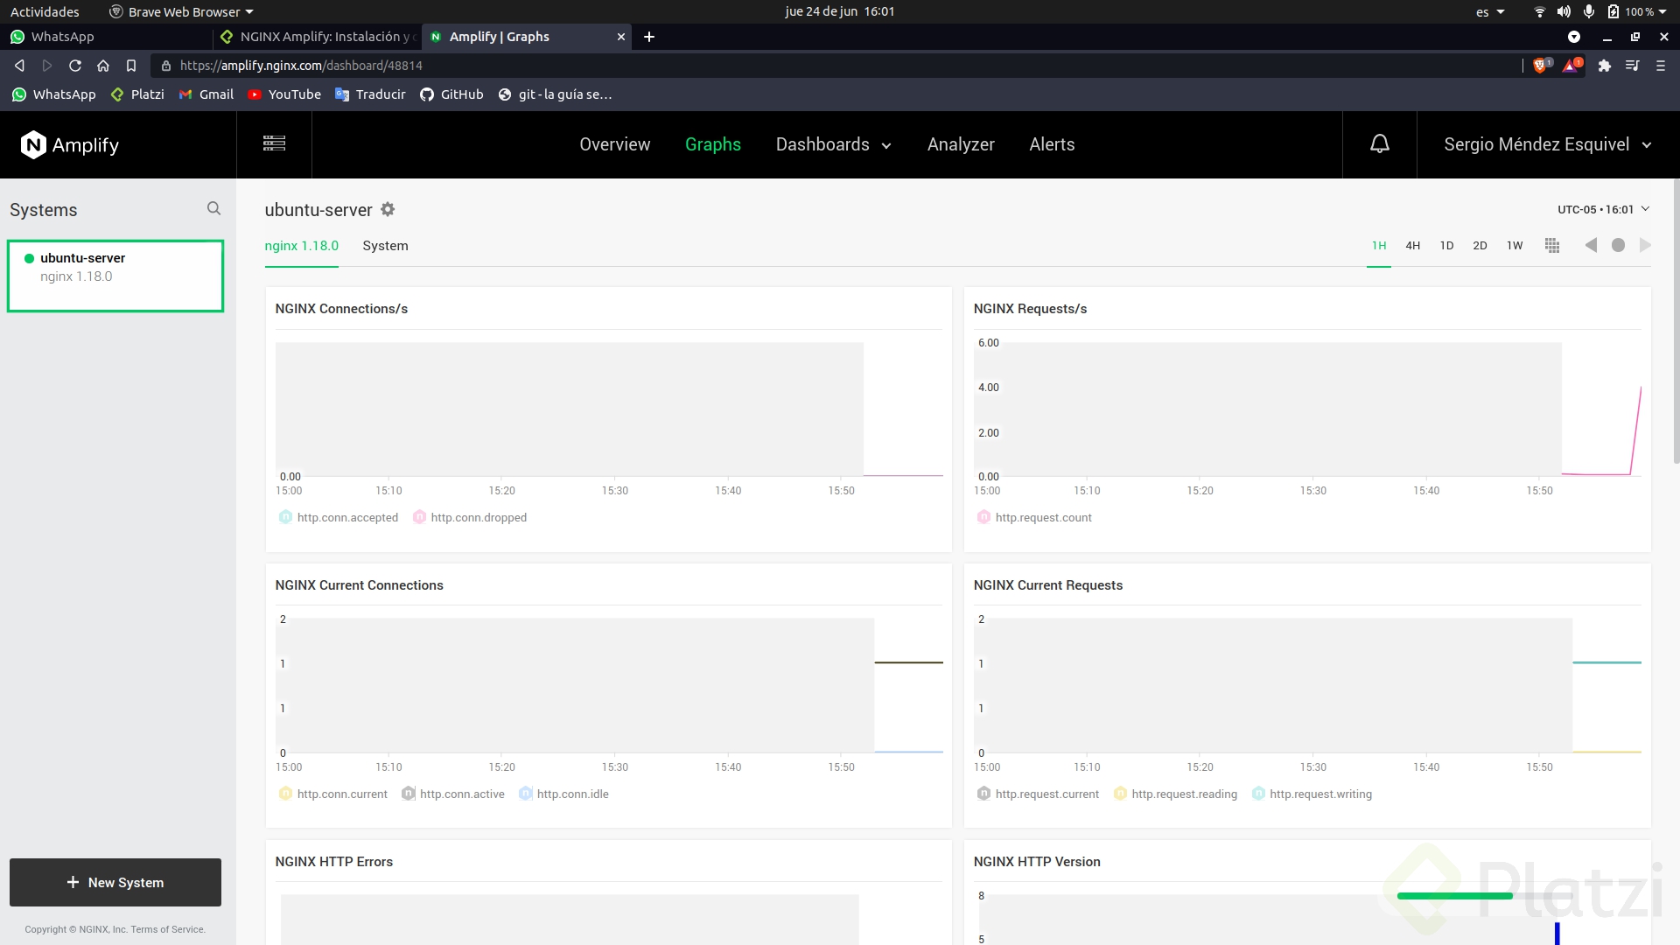The height and width of the screenshot is (945, 1680).
Task: Open the Analyzer page
Action: pyautogui.click(x=961, y=144)
